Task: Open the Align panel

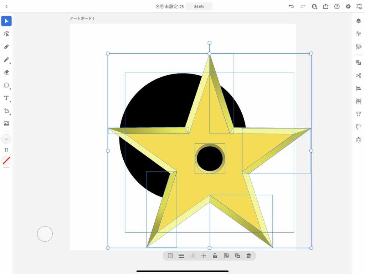Action: (359, 88)
